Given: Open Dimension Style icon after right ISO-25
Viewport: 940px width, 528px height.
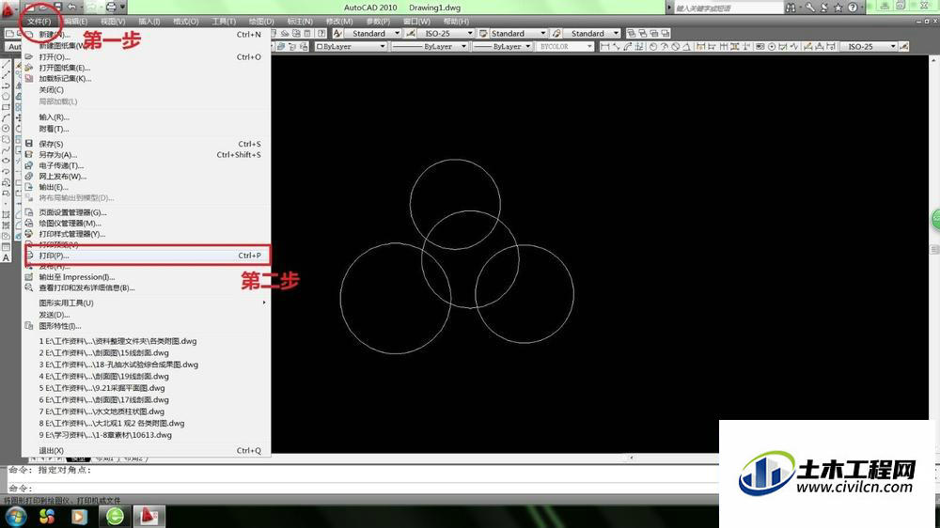Looking at the screenshot, I should click(x=904, y=47).
